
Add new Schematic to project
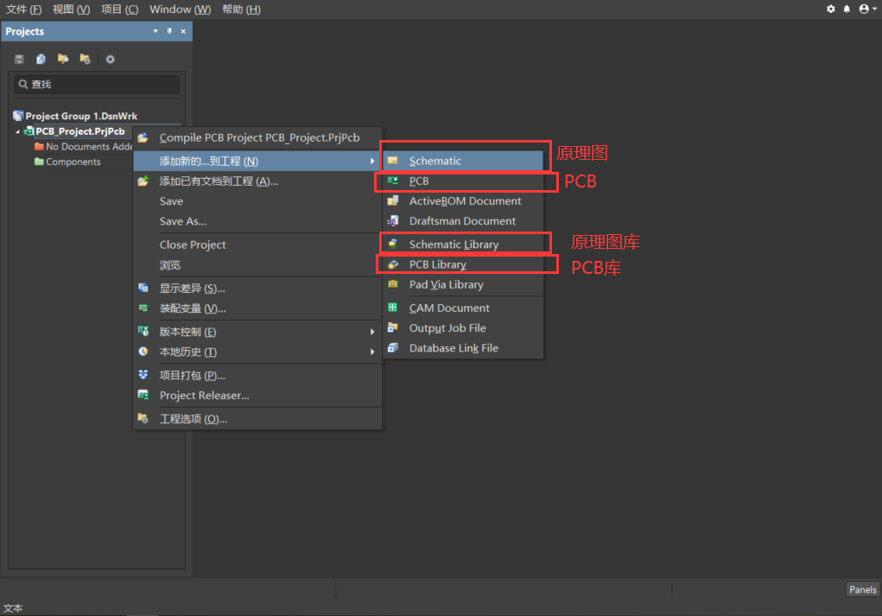463,161
